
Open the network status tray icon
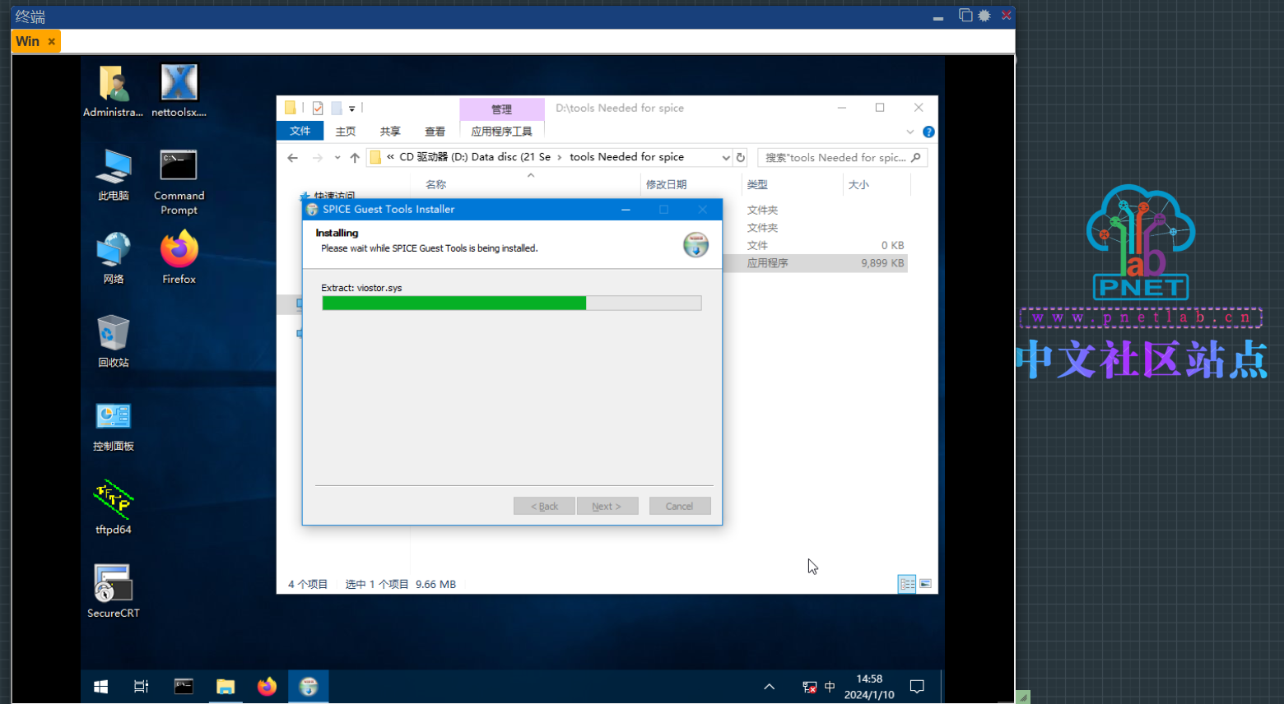click(809, 687)
